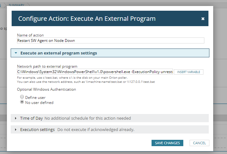Viewport: 227px width, 154px height.
Task: Click the INSERT VARIABLE button
Action: tap(189, 72)
